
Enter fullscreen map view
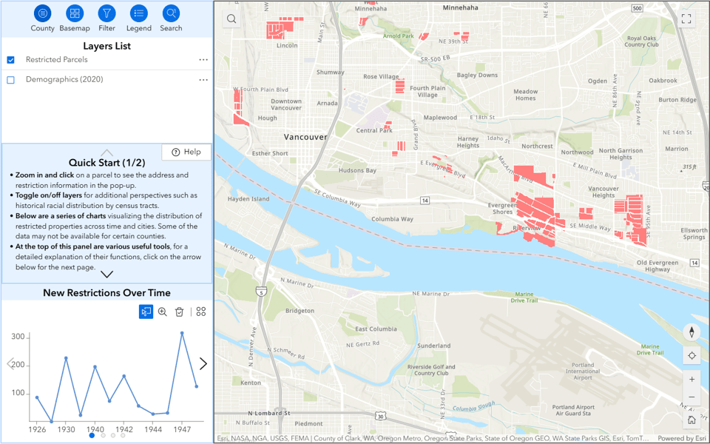coord(686,19)
